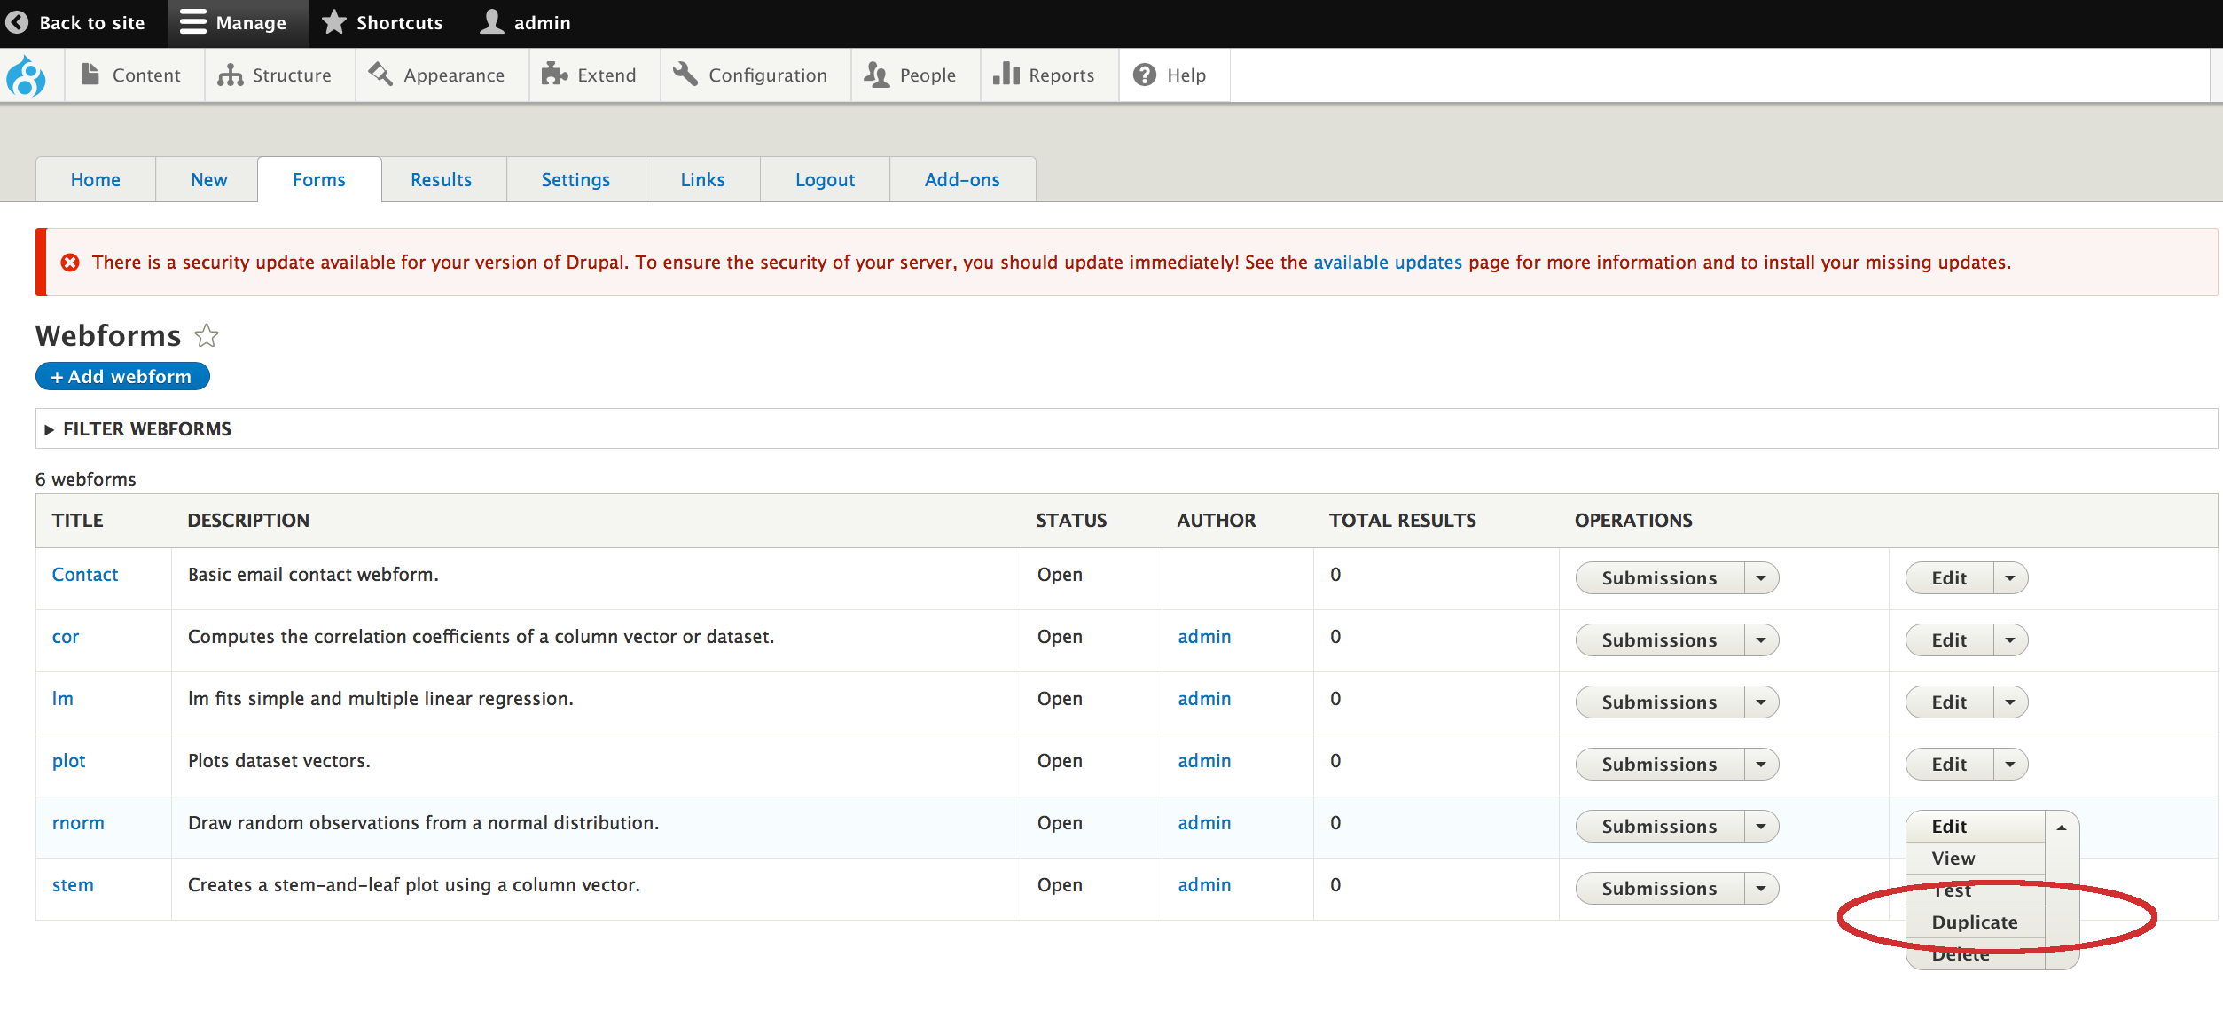2223x1012 pixels.
Task: Collapse the rnorm operations dropdown
Action: [2062, 827]
